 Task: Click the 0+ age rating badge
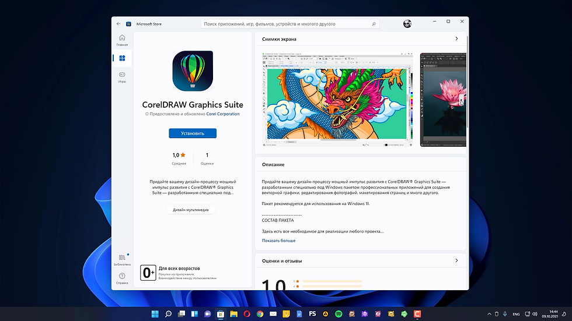click(148, 273)
